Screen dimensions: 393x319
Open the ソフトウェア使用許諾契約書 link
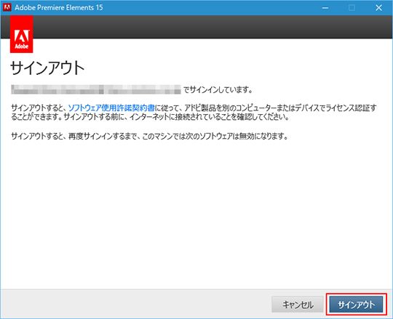111,108
